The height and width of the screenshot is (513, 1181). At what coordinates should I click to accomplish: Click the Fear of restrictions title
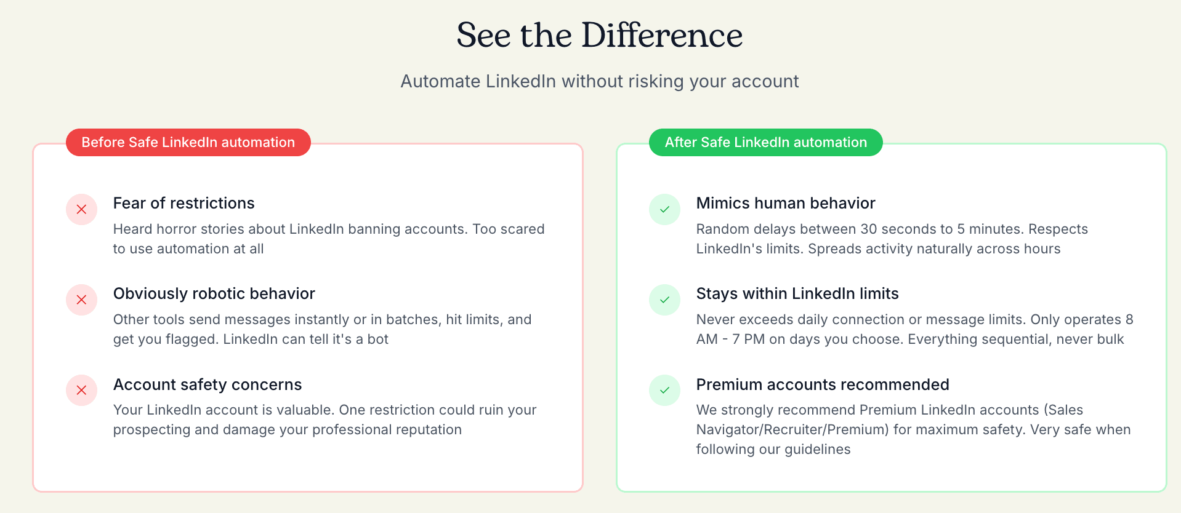183,204
